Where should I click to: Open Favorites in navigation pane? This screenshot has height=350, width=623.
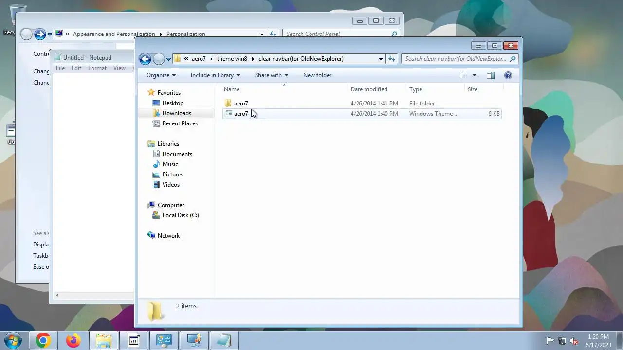[x=169, y=93]
